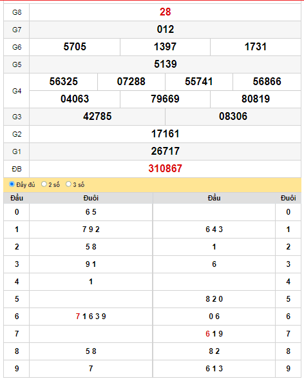Click the G8 prize number 28

[x=165, y=12]
